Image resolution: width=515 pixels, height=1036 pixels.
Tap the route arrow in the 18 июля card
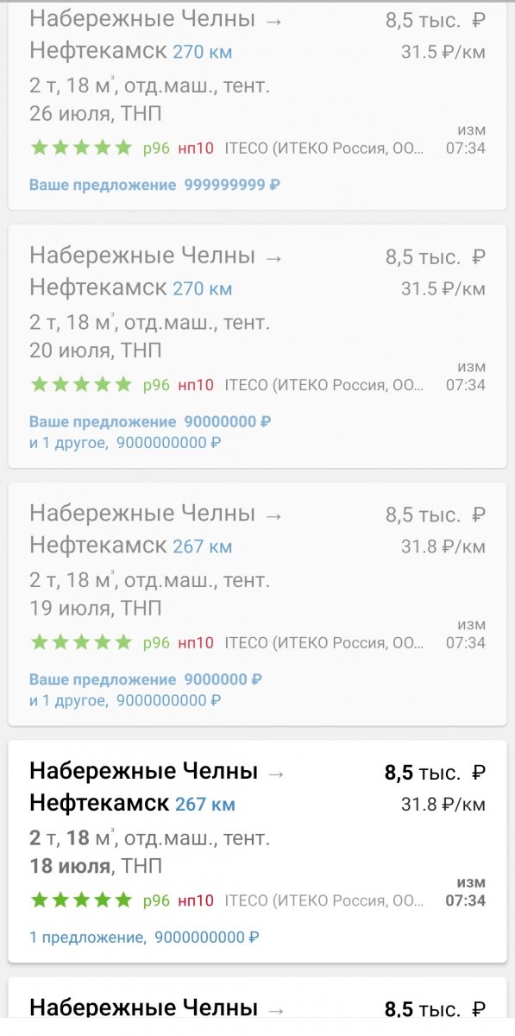click(276, 774)
